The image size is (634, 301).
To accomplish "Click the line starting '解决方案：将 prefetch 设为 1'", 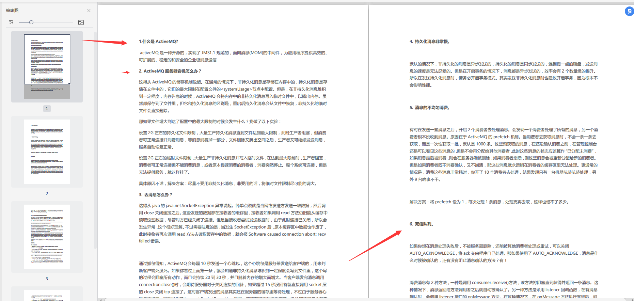I will [x=489, y=202].
